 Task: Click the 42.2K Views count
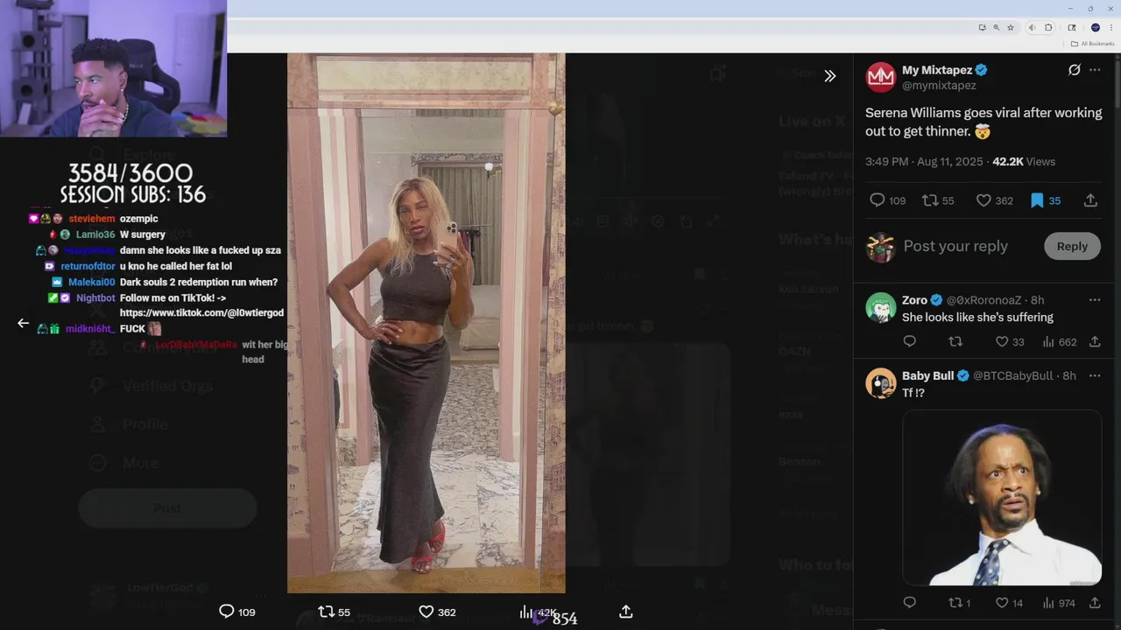(1024, 162)
